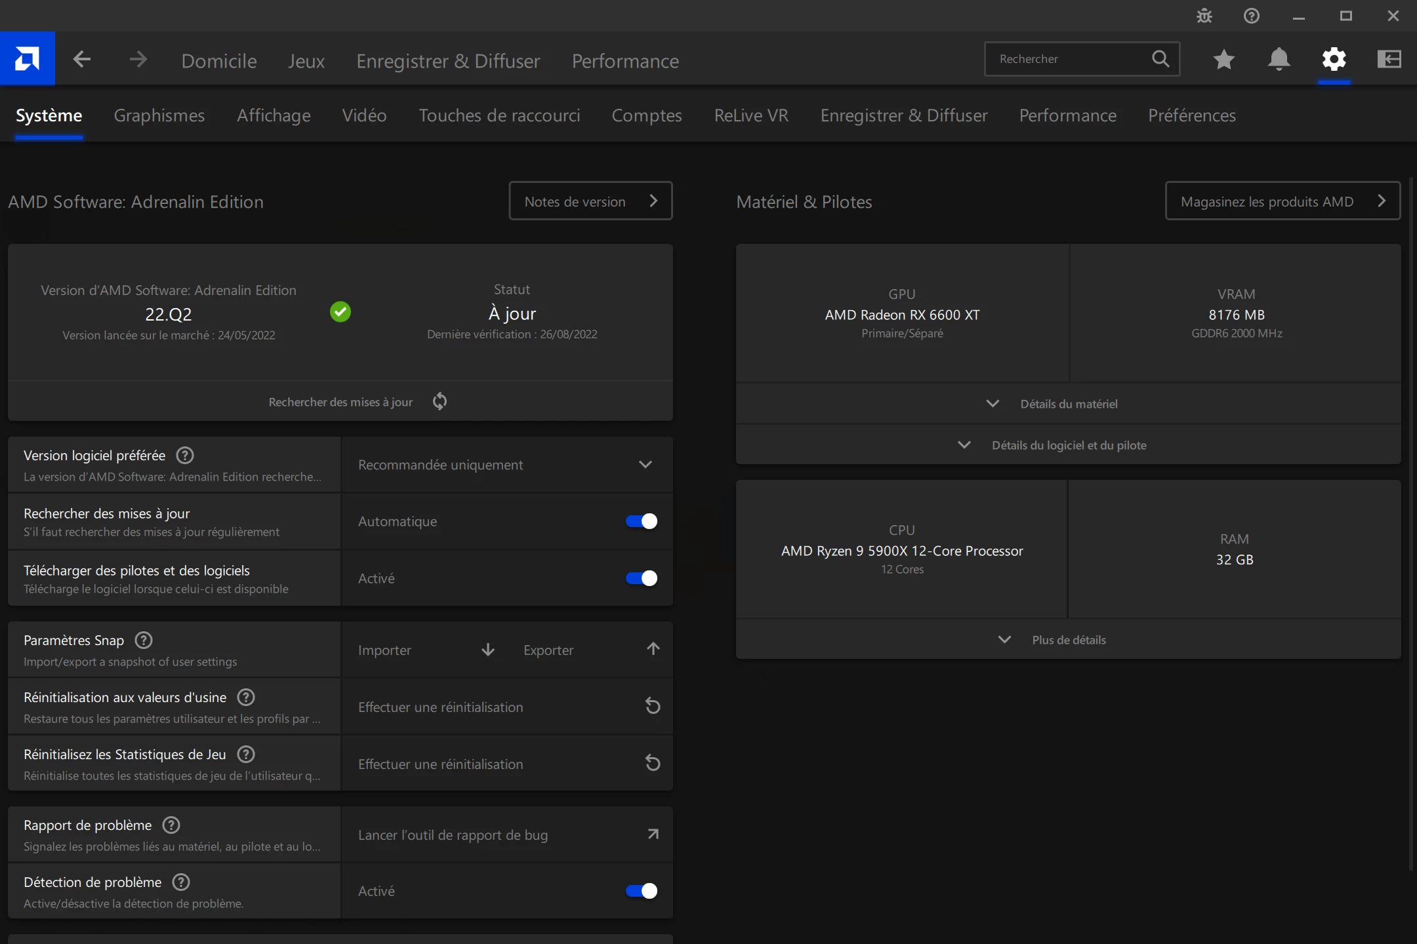Click Magasinez les produits AMD button
This screenshot has width=1417, height=944.
(x=1282, y=201)
